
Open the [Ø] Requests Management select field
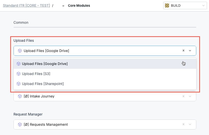point(105,124)
